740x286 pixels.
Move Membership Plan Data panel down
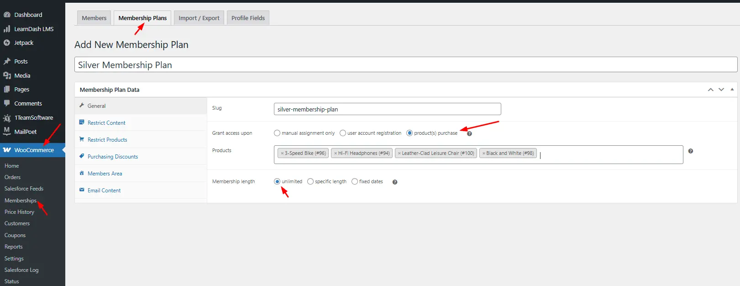point(721,90)
